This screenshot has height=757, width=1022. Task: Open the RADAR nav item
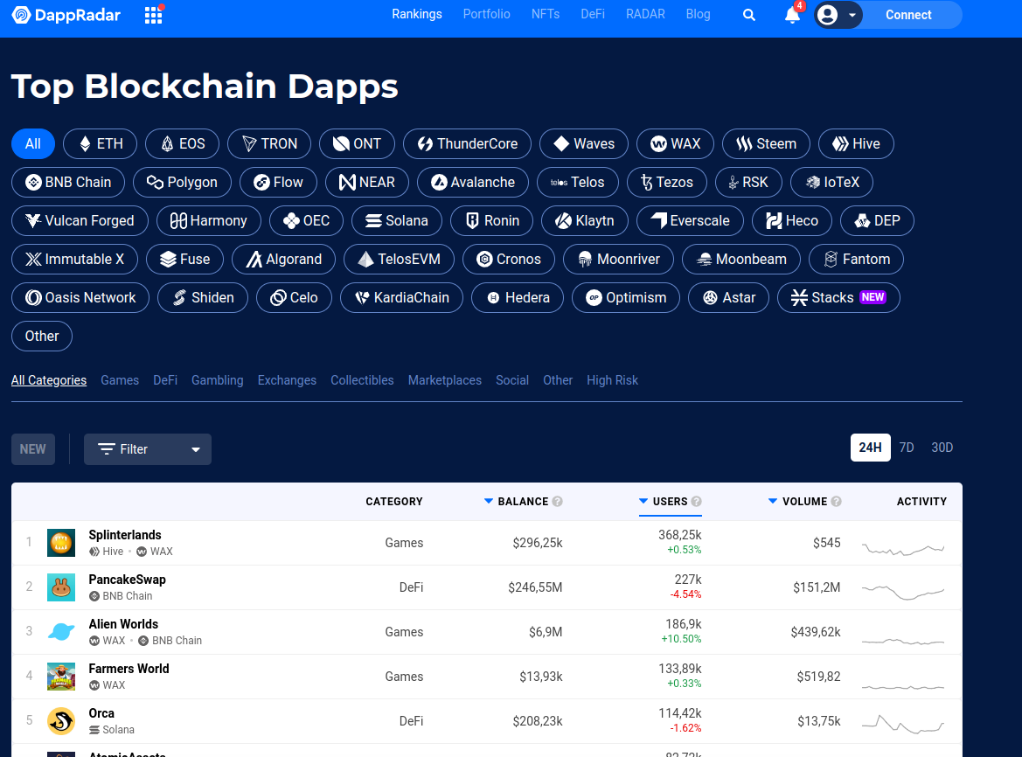[x=646, y=14]
